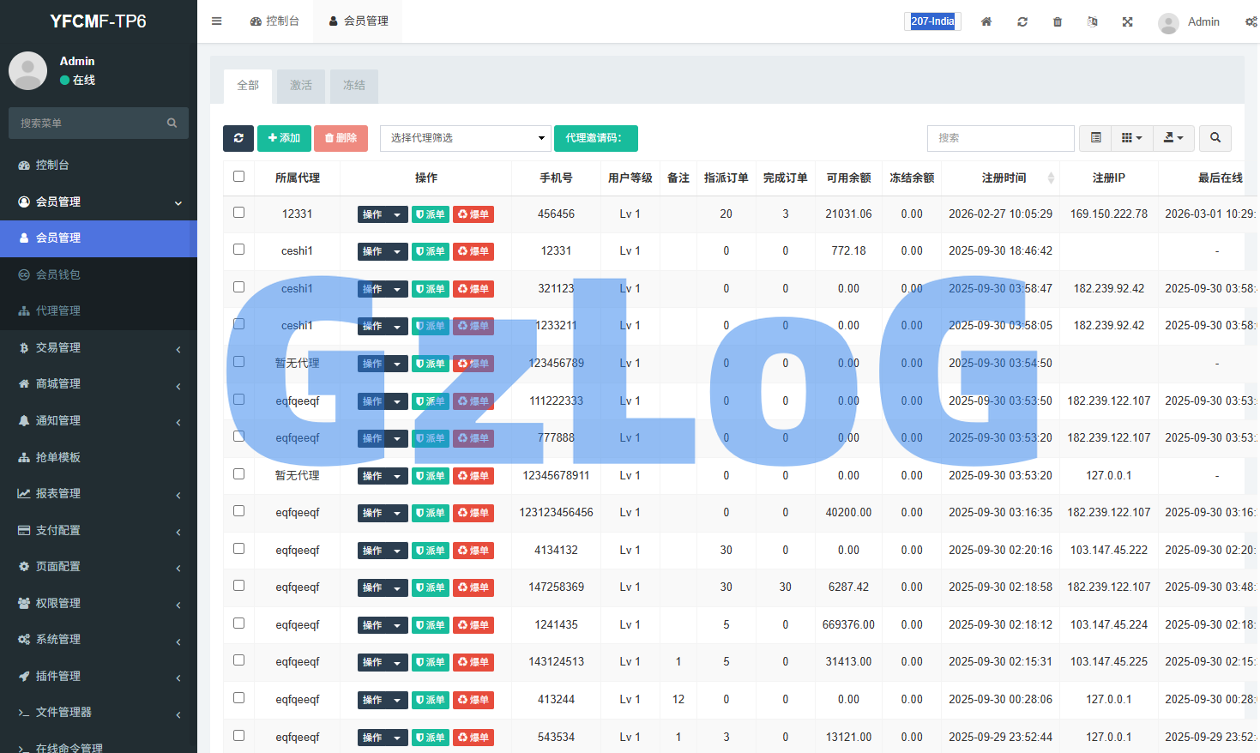Open the columns selector dropdown
The image size is (1260, 753).
click(x=1132, y=138)
